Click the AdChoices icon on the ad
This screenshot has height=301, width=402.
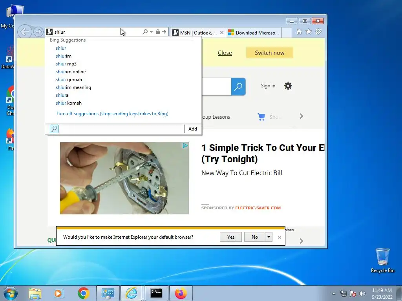click(x=185, y=146)
